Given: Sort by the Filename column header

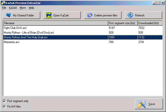Looking at the screenshot, I should click(56, 23).
